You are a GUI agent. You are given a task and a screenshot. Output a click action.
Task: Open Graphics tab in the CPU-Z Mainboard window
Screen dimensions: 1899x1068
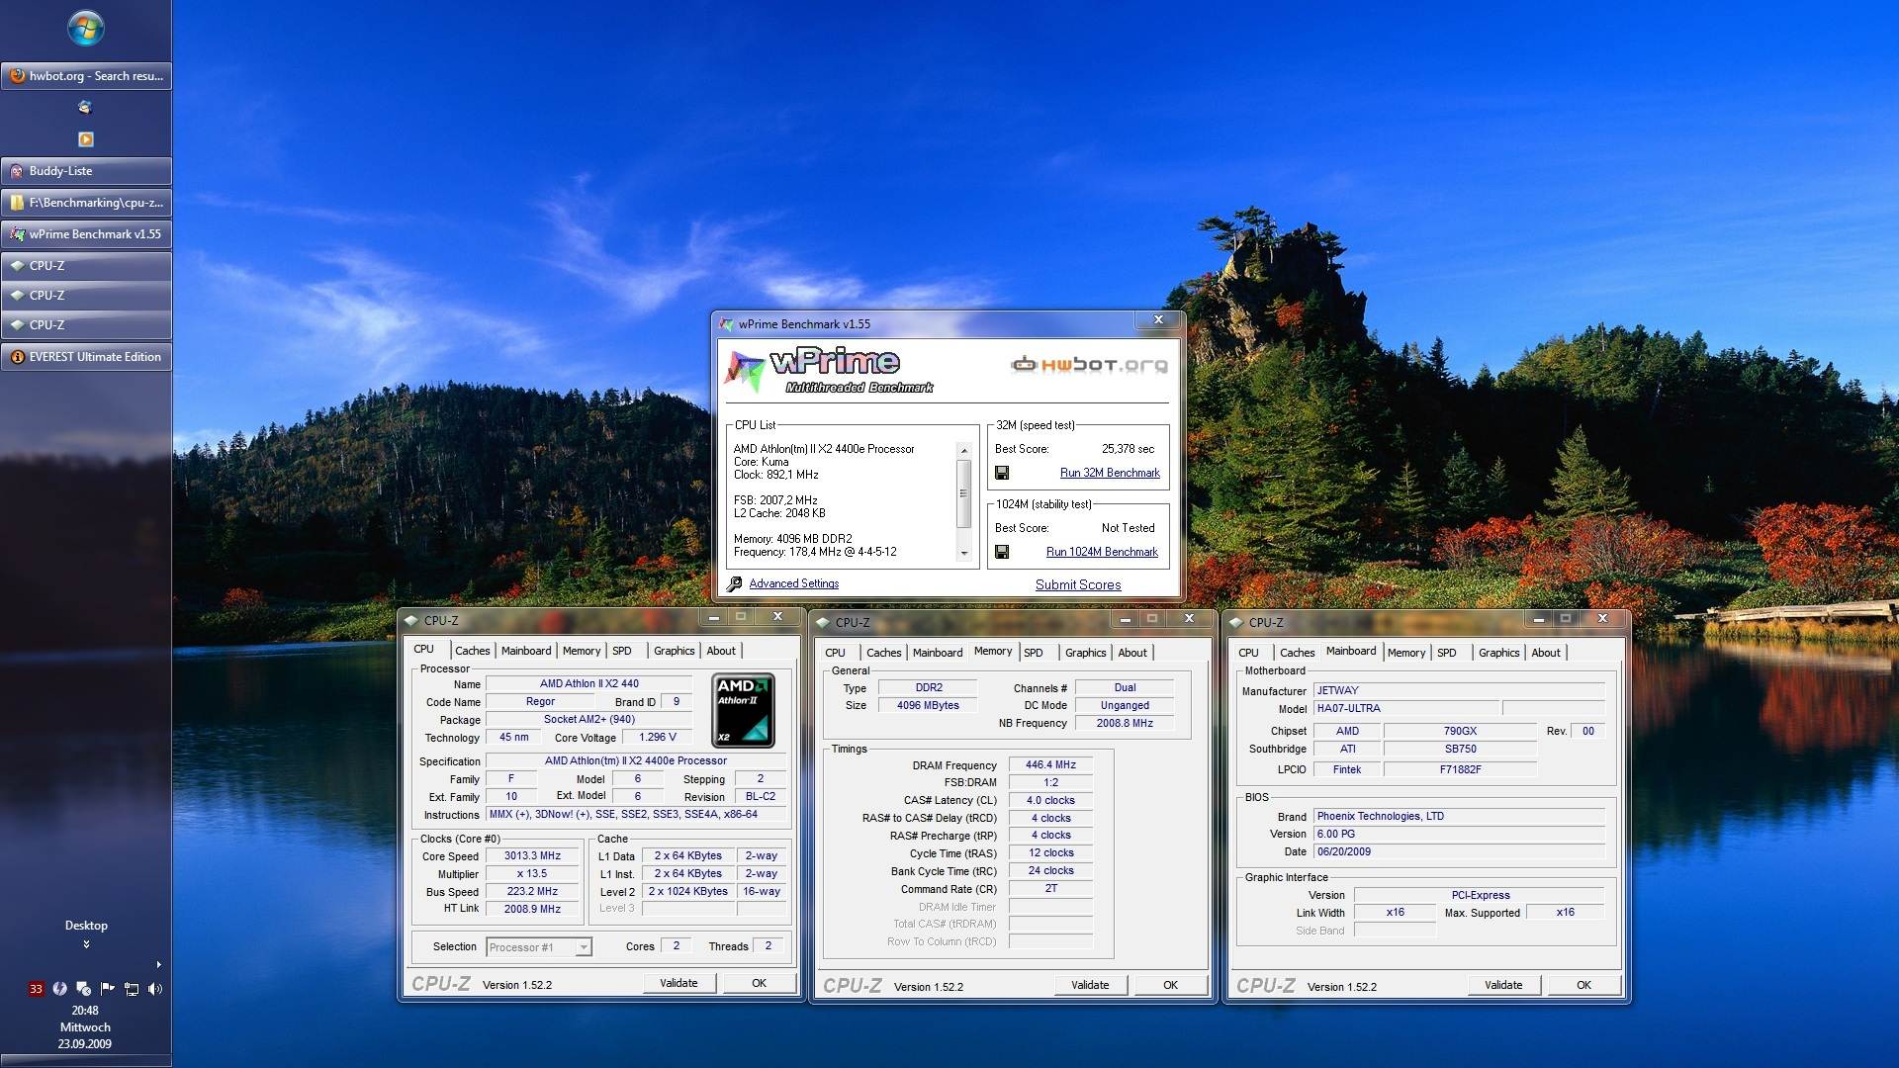1498,653
